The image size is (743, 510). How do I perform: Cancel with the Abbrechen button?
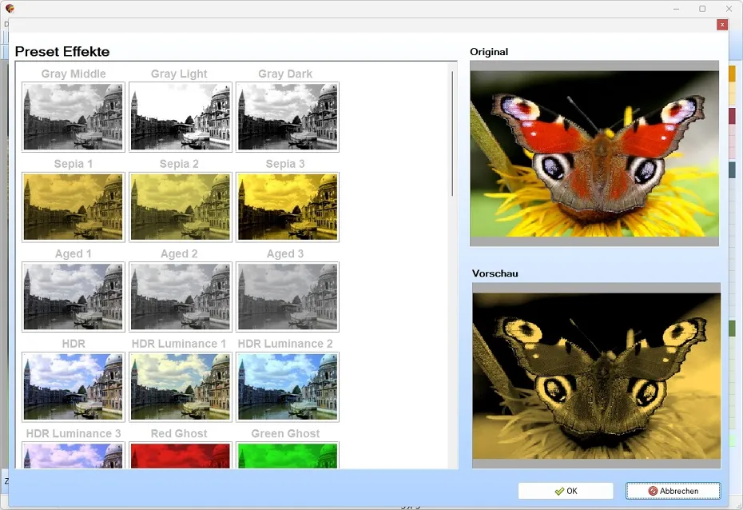point(673,491)
